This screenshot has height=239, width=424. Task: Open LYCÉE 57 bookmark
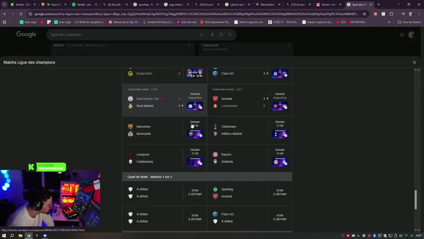tap(283, 22)
